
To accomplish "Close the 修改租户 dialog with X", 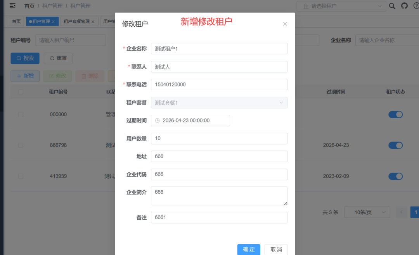I will click(x=285, y=24).
